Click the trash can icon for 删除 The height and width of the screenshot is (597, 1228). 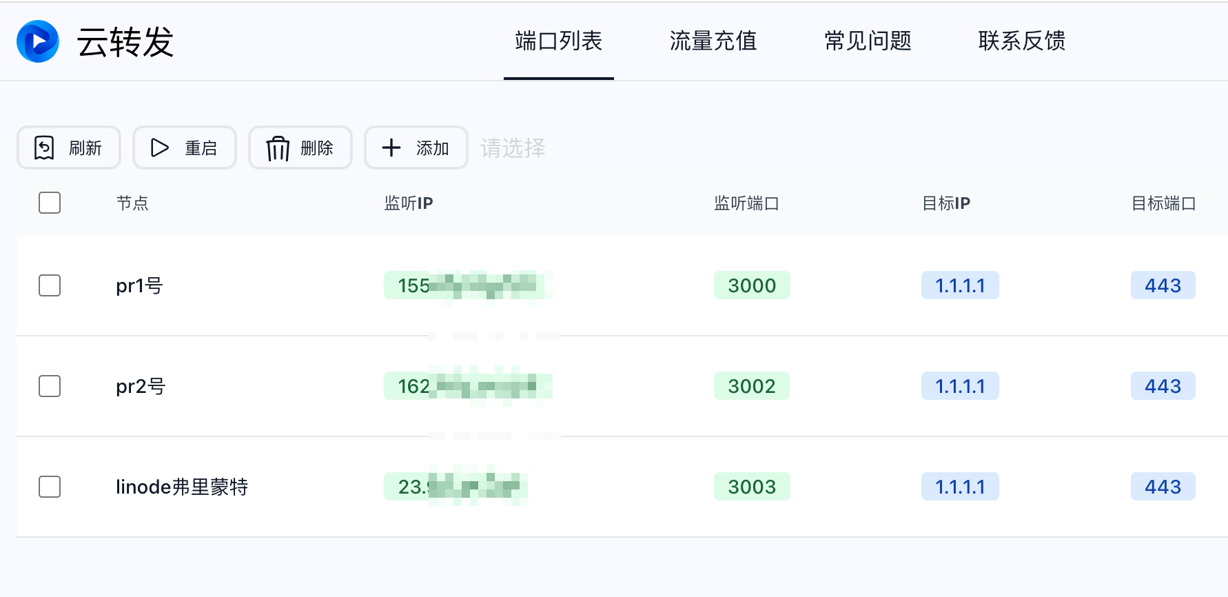[278, 148]
